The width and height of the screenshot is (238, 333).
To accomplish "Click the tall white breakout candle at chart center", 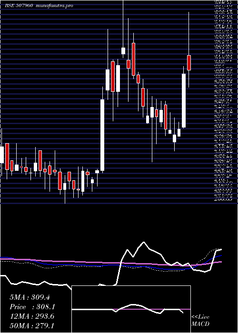I will [x=102, y=135].
